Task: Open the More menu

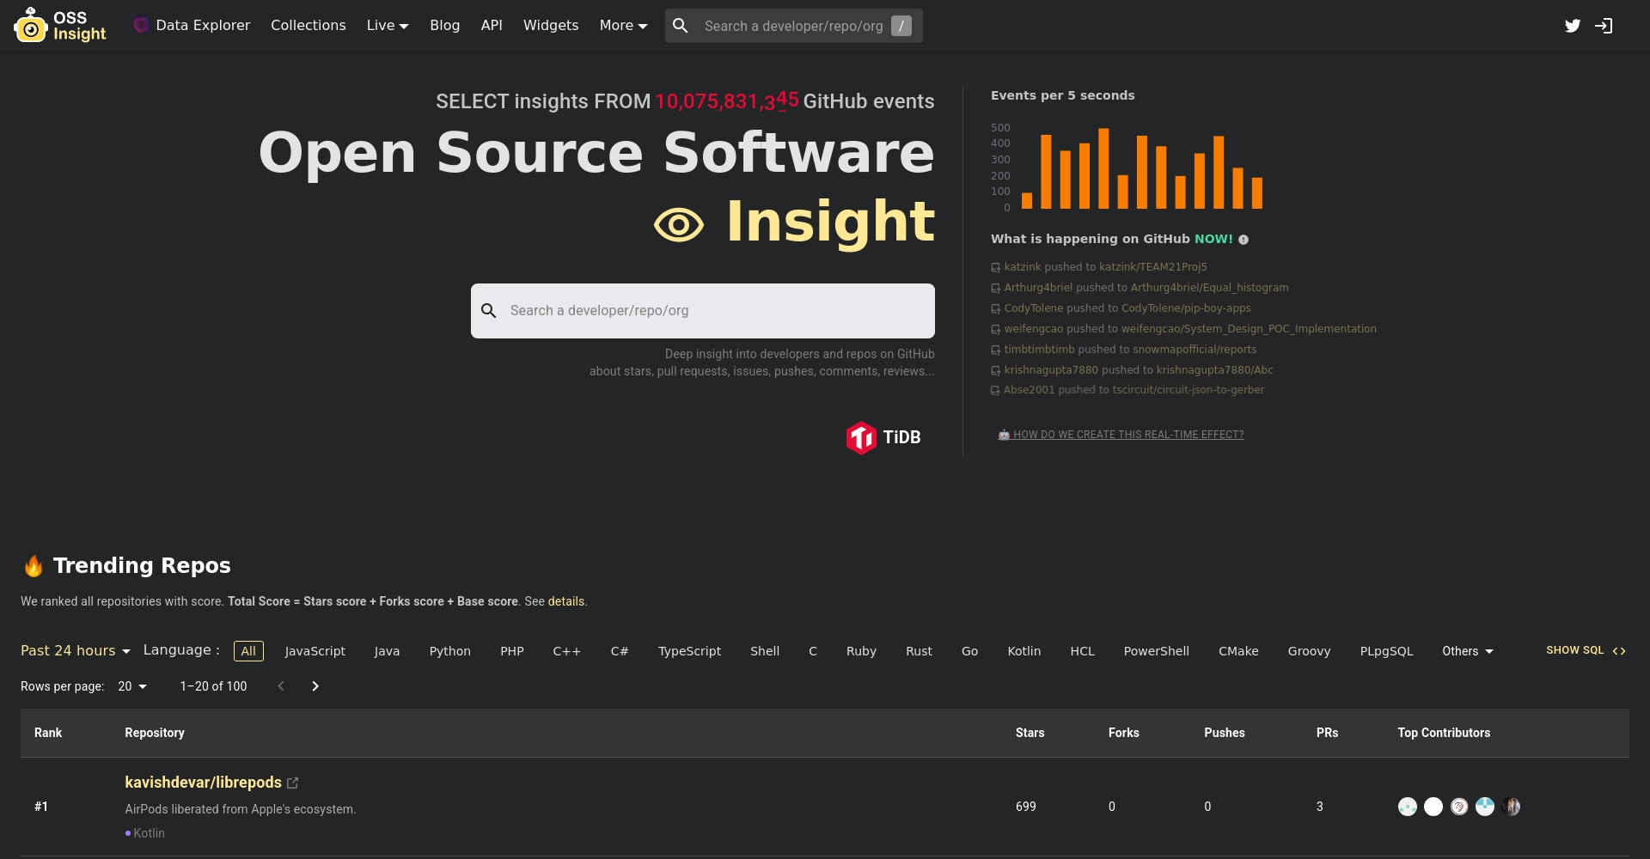Action: [x=622, y=25]
